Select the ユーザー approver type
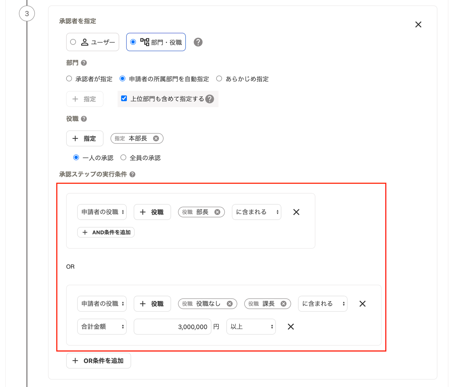Viewport: 455px width, 387px height. point(92,42)
